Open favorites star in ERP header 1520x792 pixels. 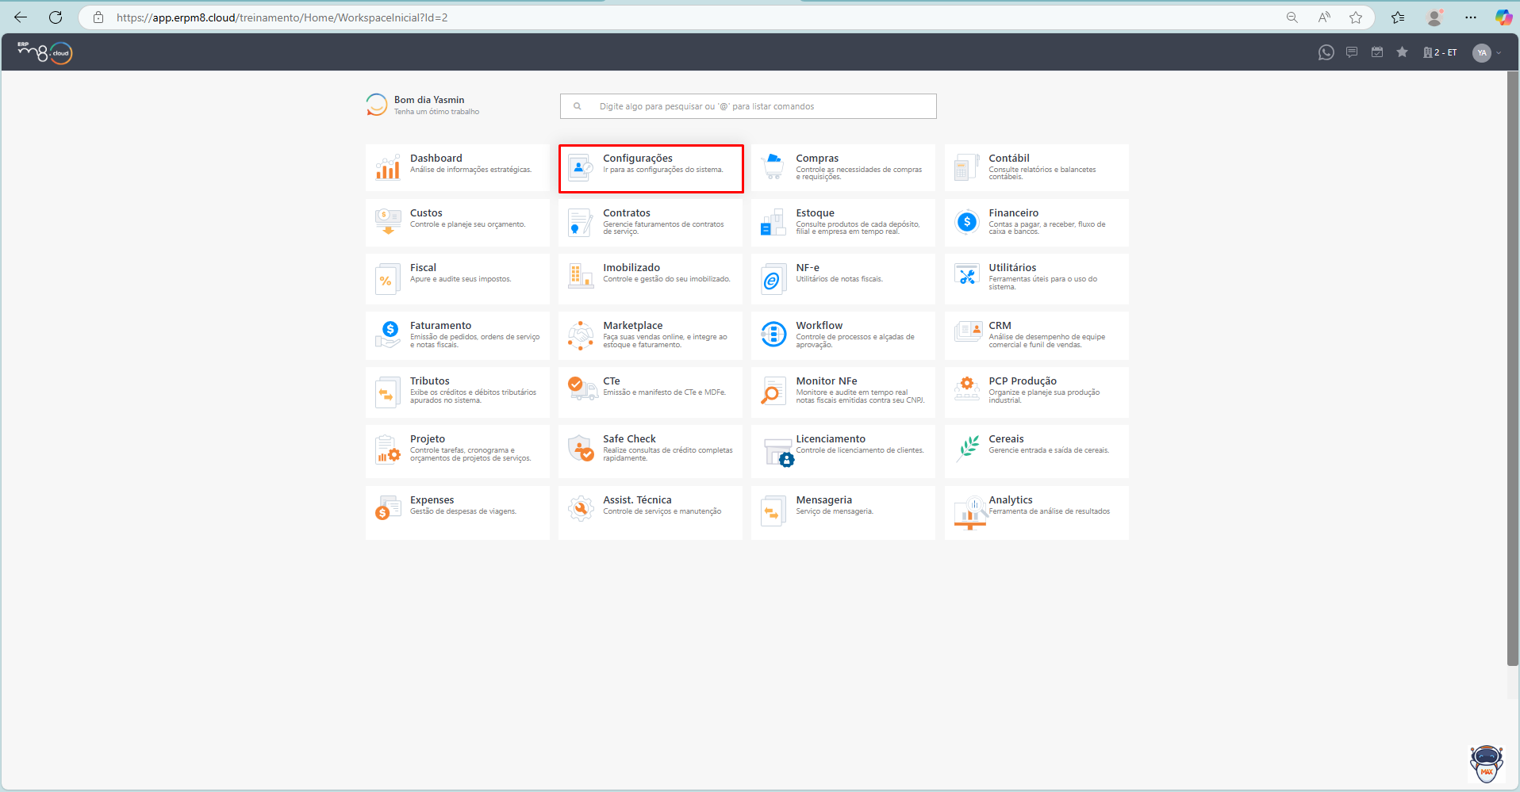pyautogui.click(x=1403, y=52)
